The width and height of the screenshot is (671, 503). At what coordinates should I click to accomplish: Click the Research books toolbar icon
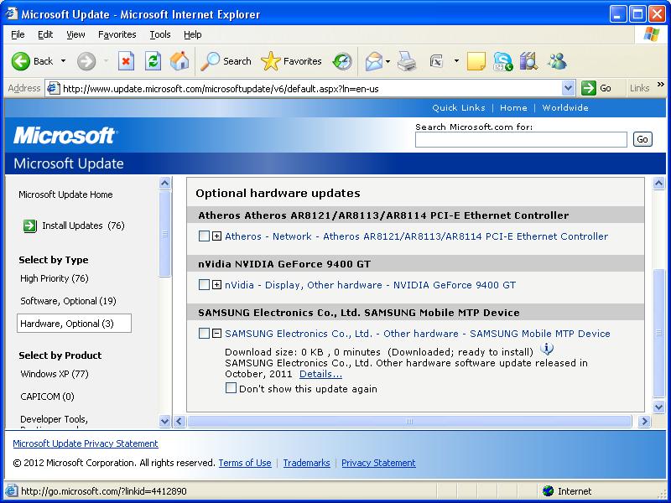click(529, 61)
